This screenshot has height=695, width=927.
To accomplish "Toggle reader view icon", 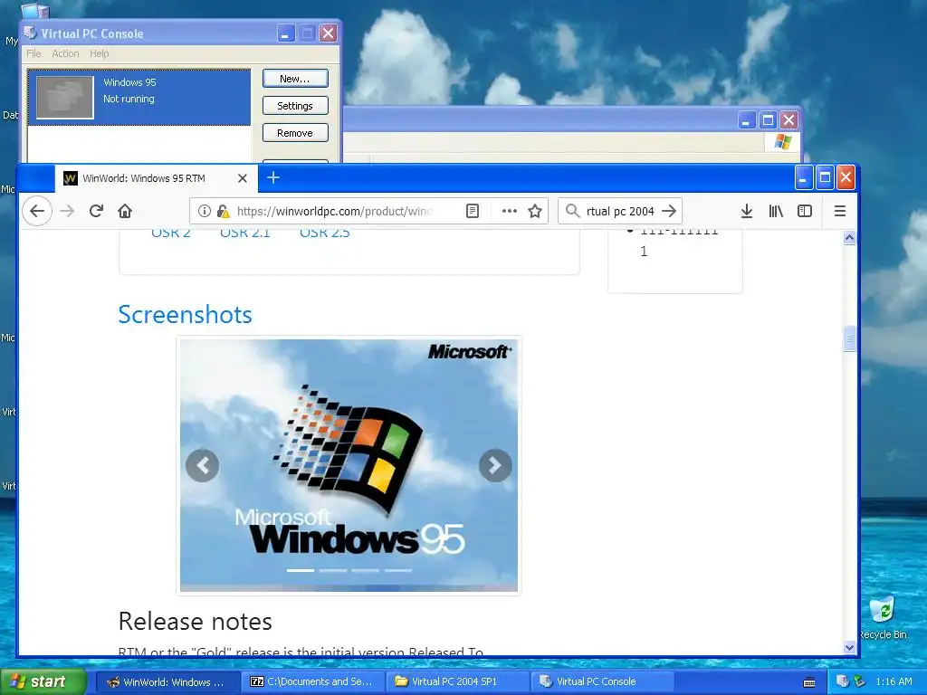I will [473, 211].
